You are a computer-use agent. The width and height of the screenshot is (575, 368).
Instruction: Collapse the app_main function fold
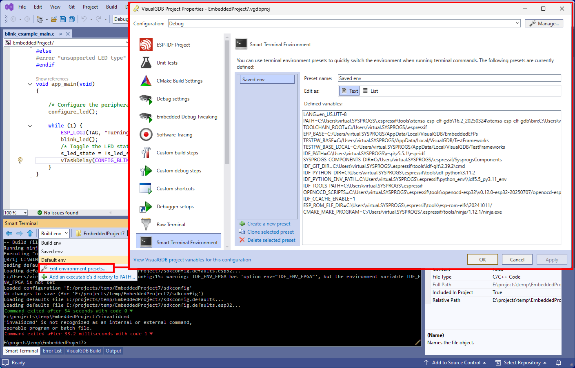point(30,84)
